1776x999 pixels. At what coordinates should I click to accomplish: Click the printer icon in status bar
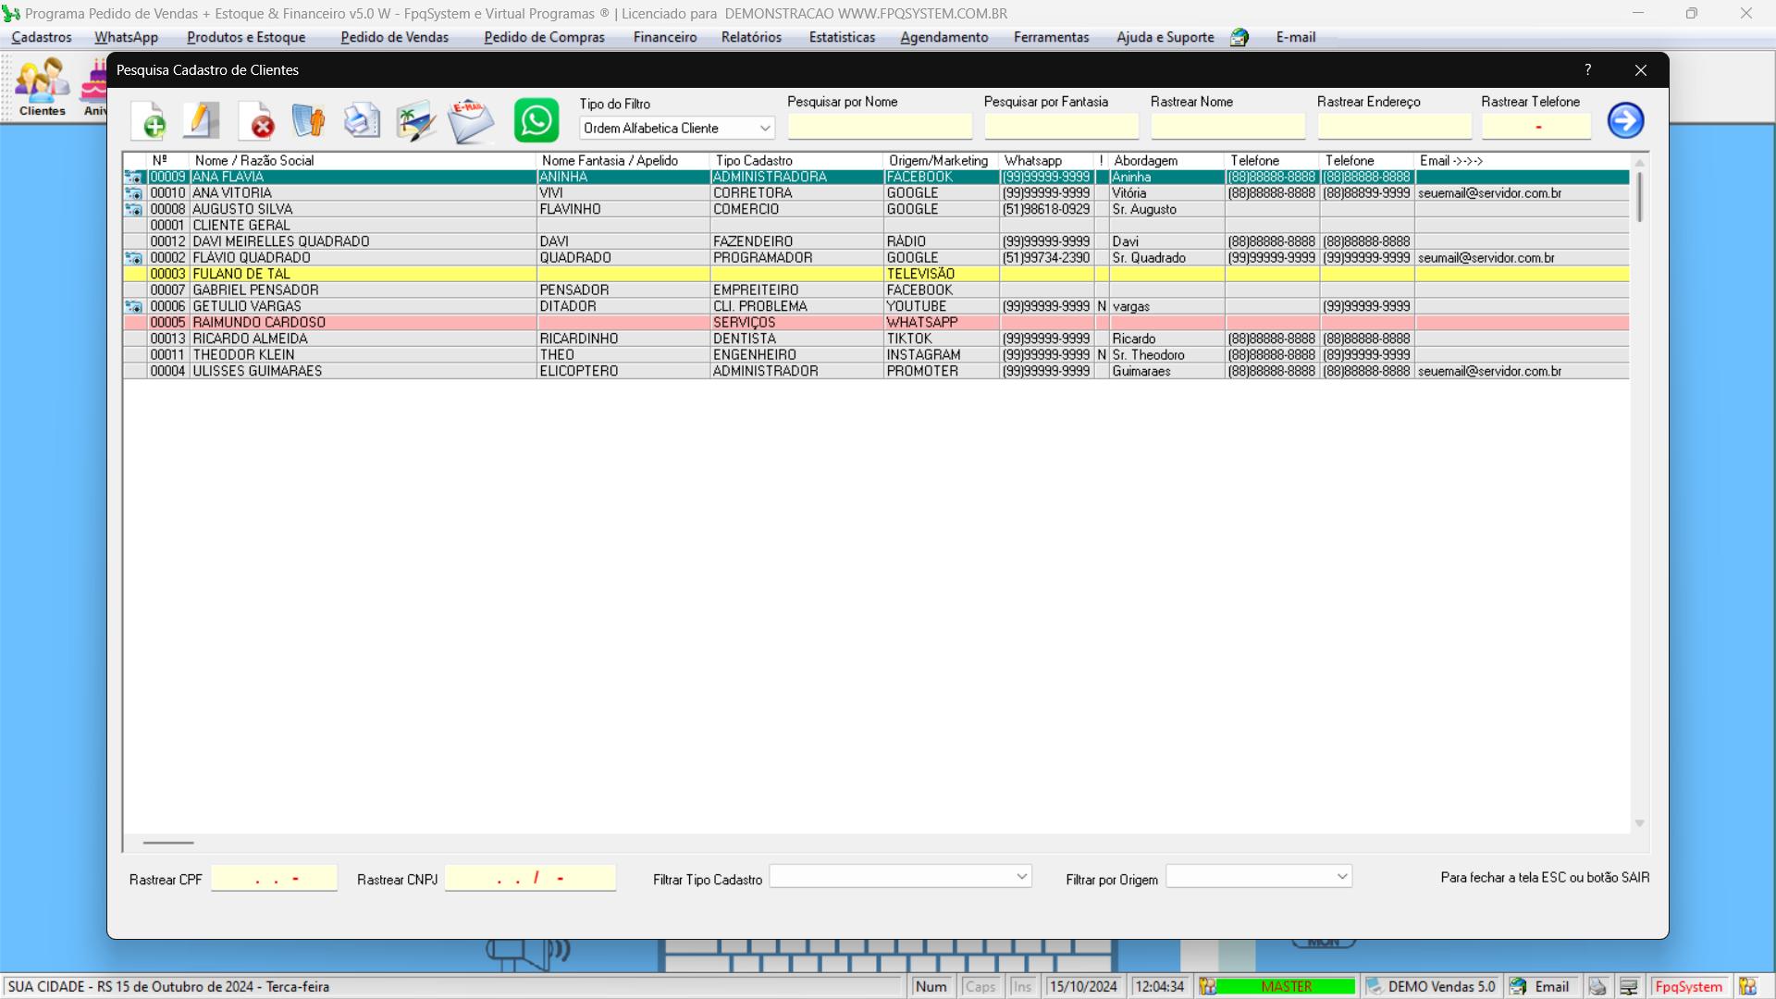click(1597, 987)
